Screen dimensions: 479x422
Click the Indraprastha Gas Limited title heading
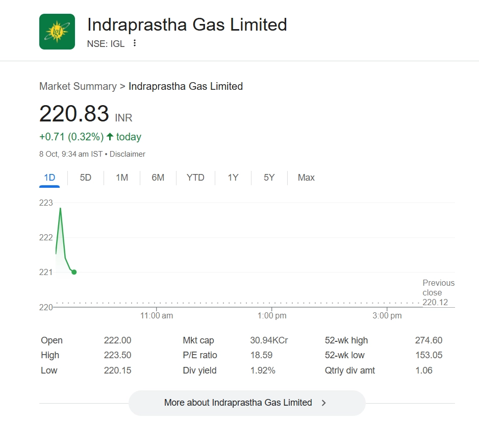[187, 24]
